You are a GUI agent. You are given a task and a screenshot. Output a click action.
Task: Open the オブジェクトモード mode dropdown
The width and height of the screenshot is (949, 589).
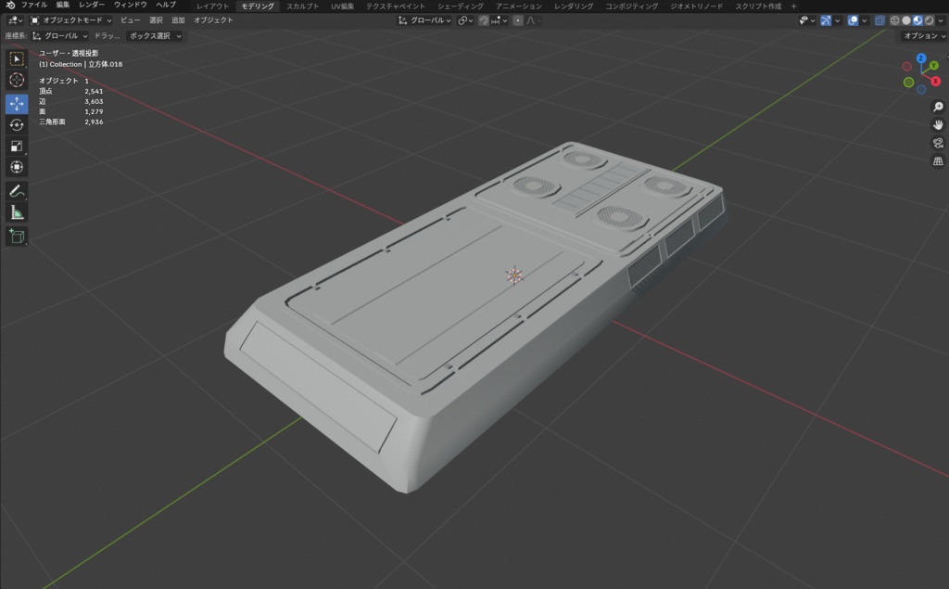point(70,20)
